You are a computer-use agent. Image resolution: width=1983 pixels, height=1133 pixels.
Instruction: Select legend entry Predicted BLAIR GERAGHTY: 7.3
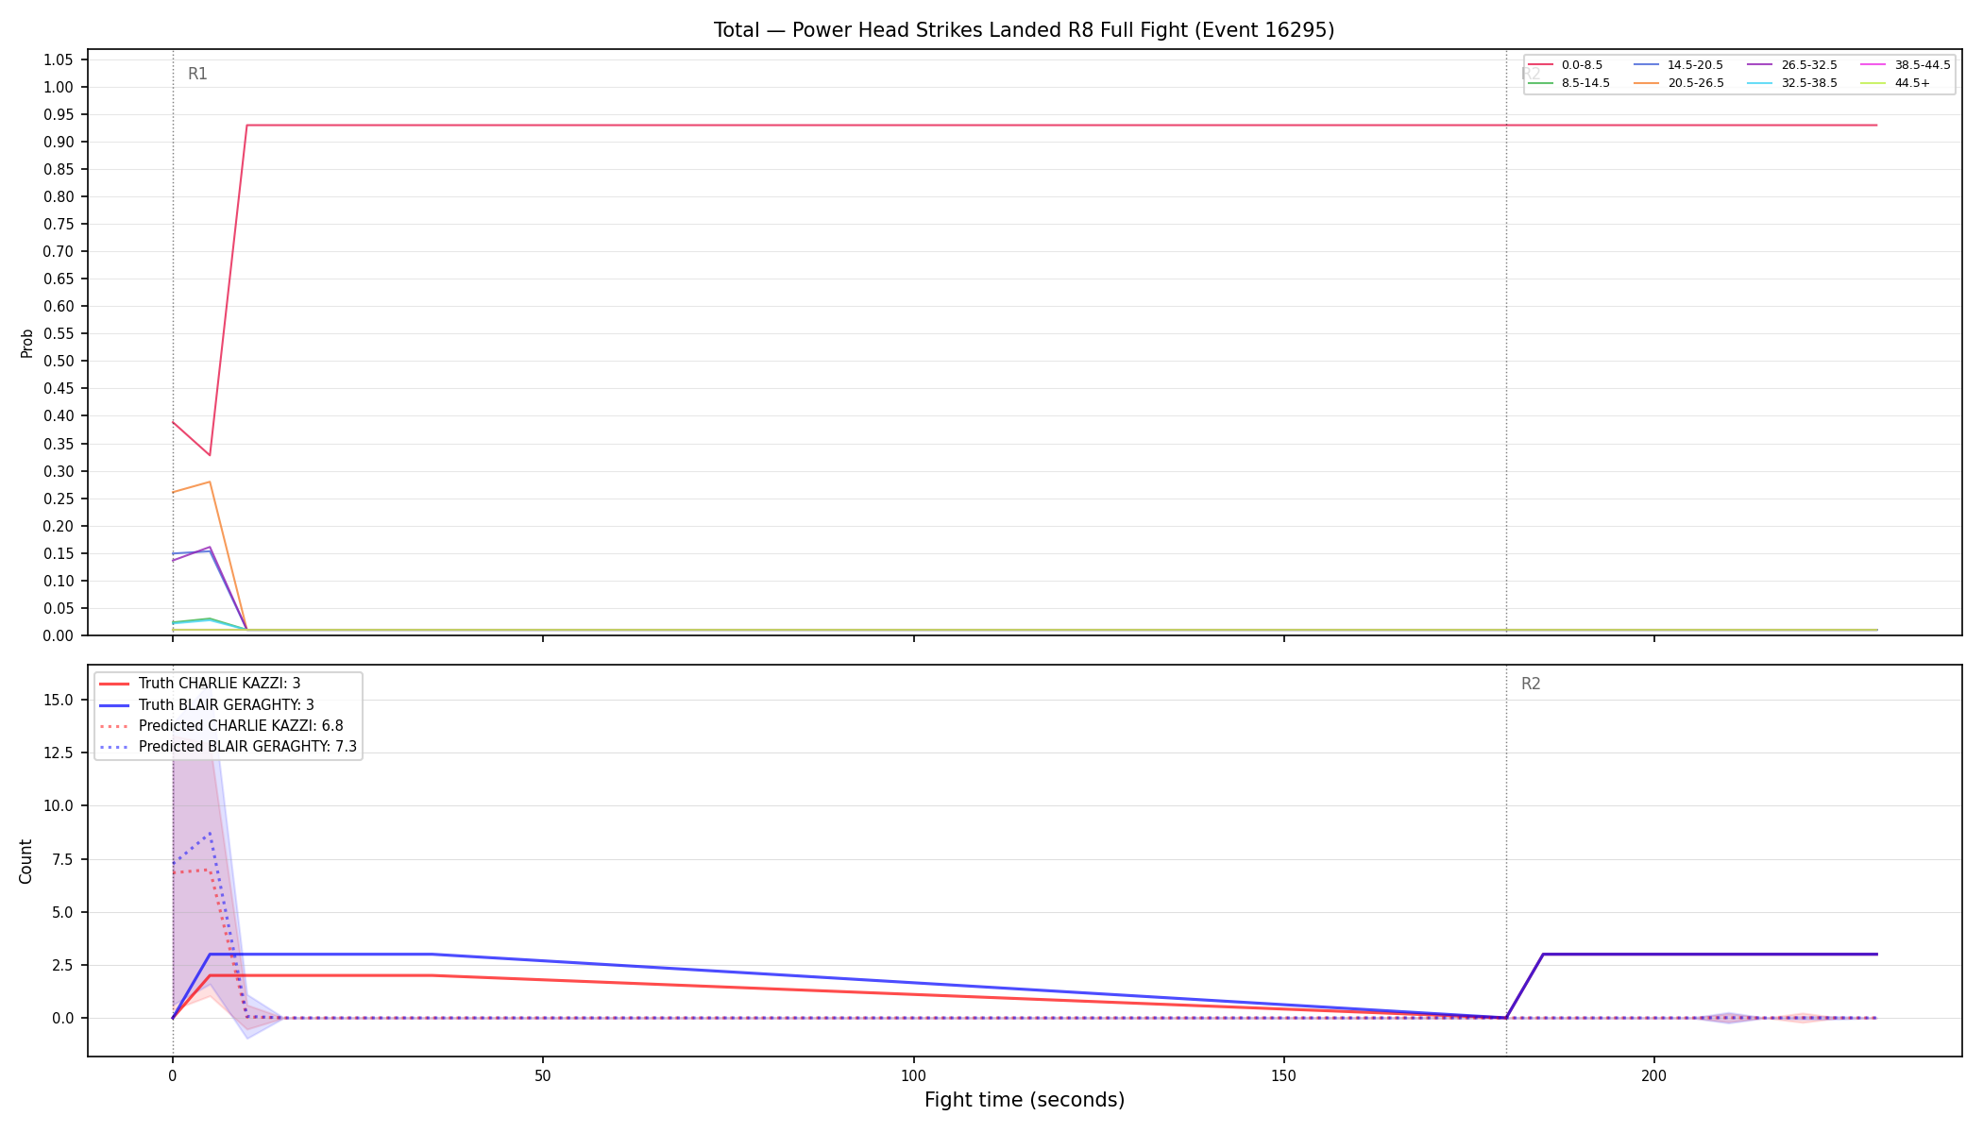[x=228, y=747]
